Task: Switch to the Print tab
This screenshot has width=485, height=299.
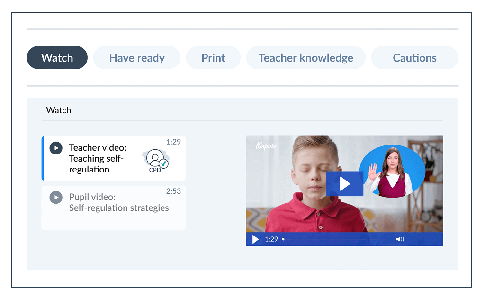Action: (x=213, y=58)
